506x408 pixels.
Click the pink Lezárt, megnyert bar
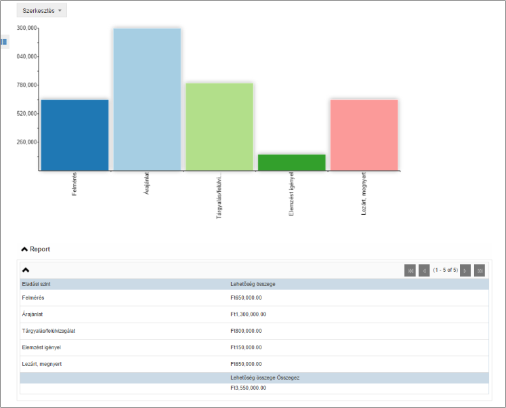coord(364,135)
